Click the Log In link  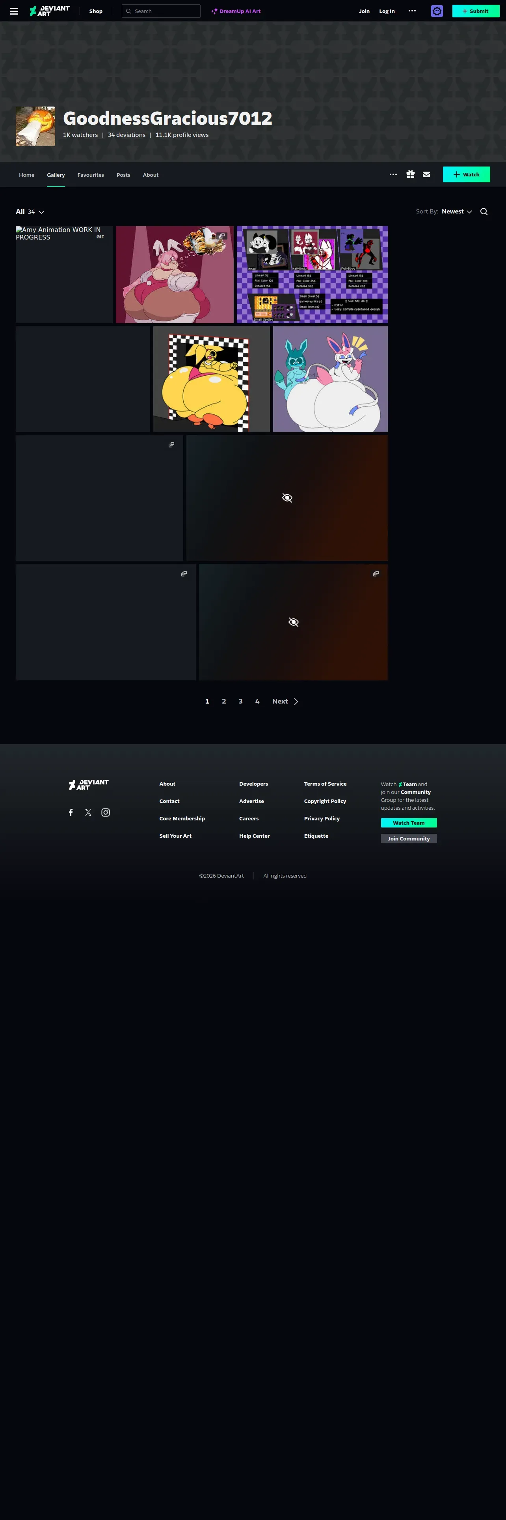pos(387,11)
